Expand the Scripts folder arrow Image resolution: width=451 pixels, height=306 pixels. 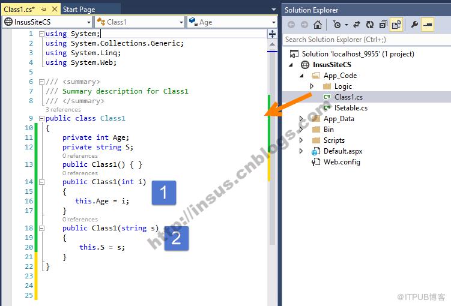click(301, 140)
